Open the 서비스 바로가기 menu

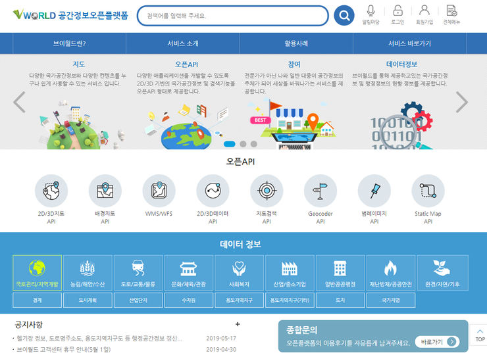pyautogui.click(x=409, y=43)
